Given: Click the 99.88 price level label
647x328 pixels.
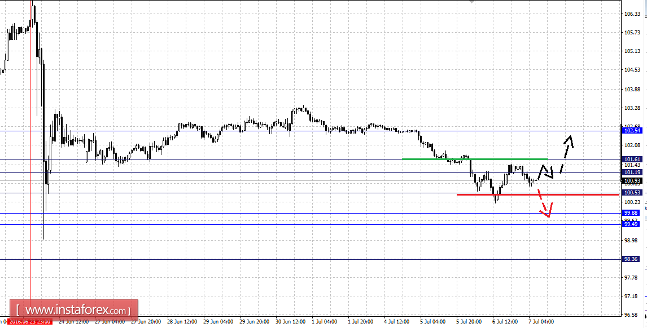Looking at the screenshot, I should click(632, 213).
